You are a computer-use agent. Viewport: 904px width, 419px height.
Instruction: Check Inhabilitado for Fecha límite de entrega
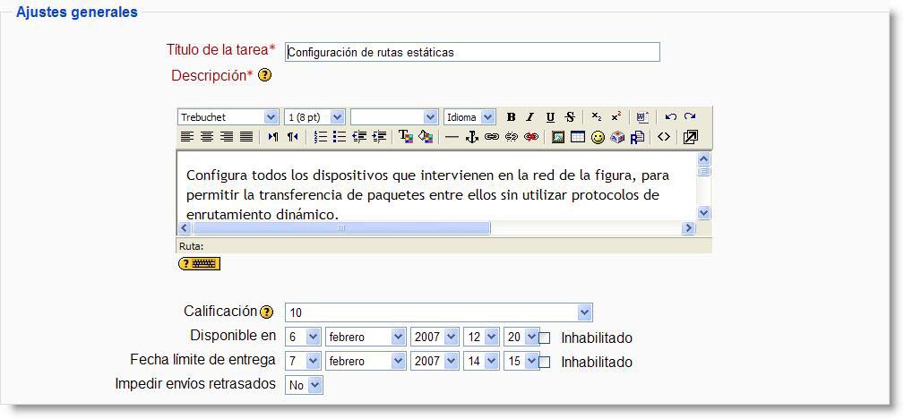pyautogui.click(x=545, y=362)
